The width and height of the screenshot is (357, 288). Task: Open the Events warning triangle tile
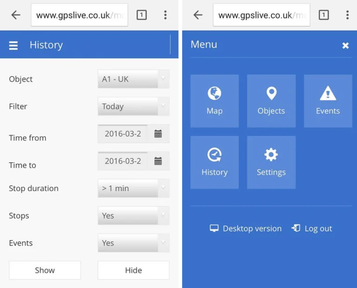pyautogui.click(x=328, y=101)
